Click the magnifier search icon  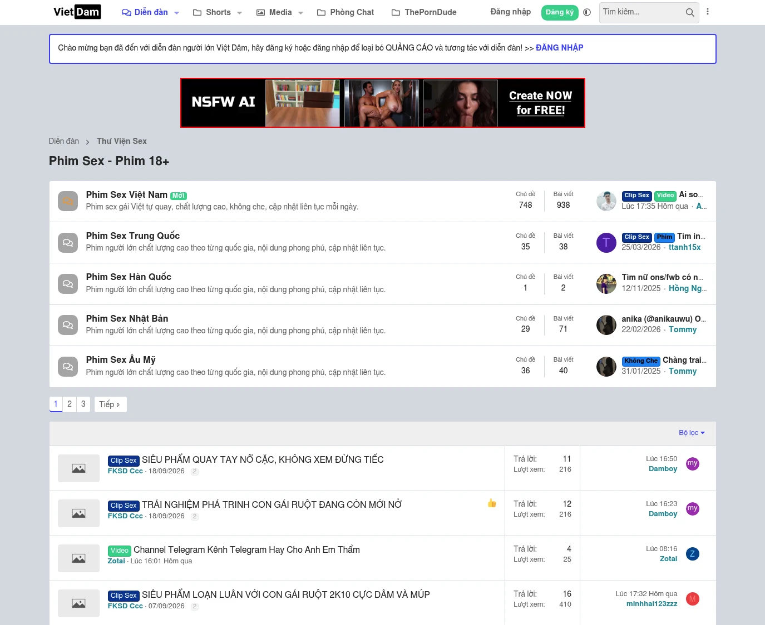[x=690, y=12]
